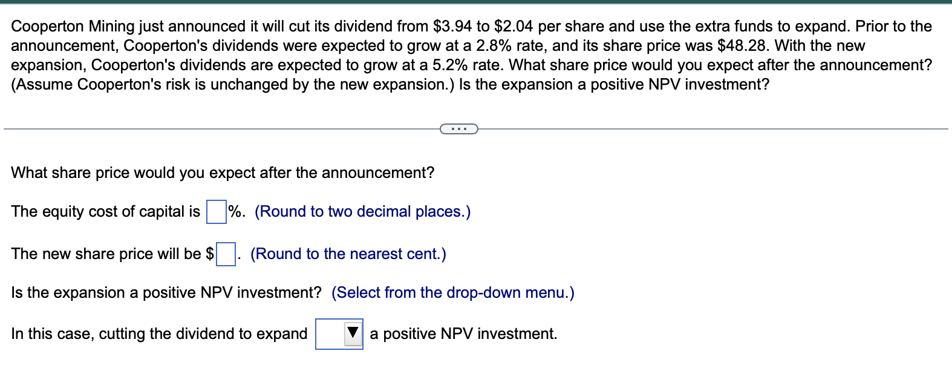Select the dollar answer field beside 'The new share price will be $'
Image resolution: width=952 pixels, height=391 pixels.
pyautogui.click(x=225, y=254)
